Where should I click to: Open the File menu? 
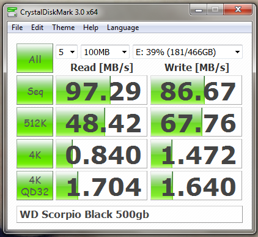tap(17, 28)
